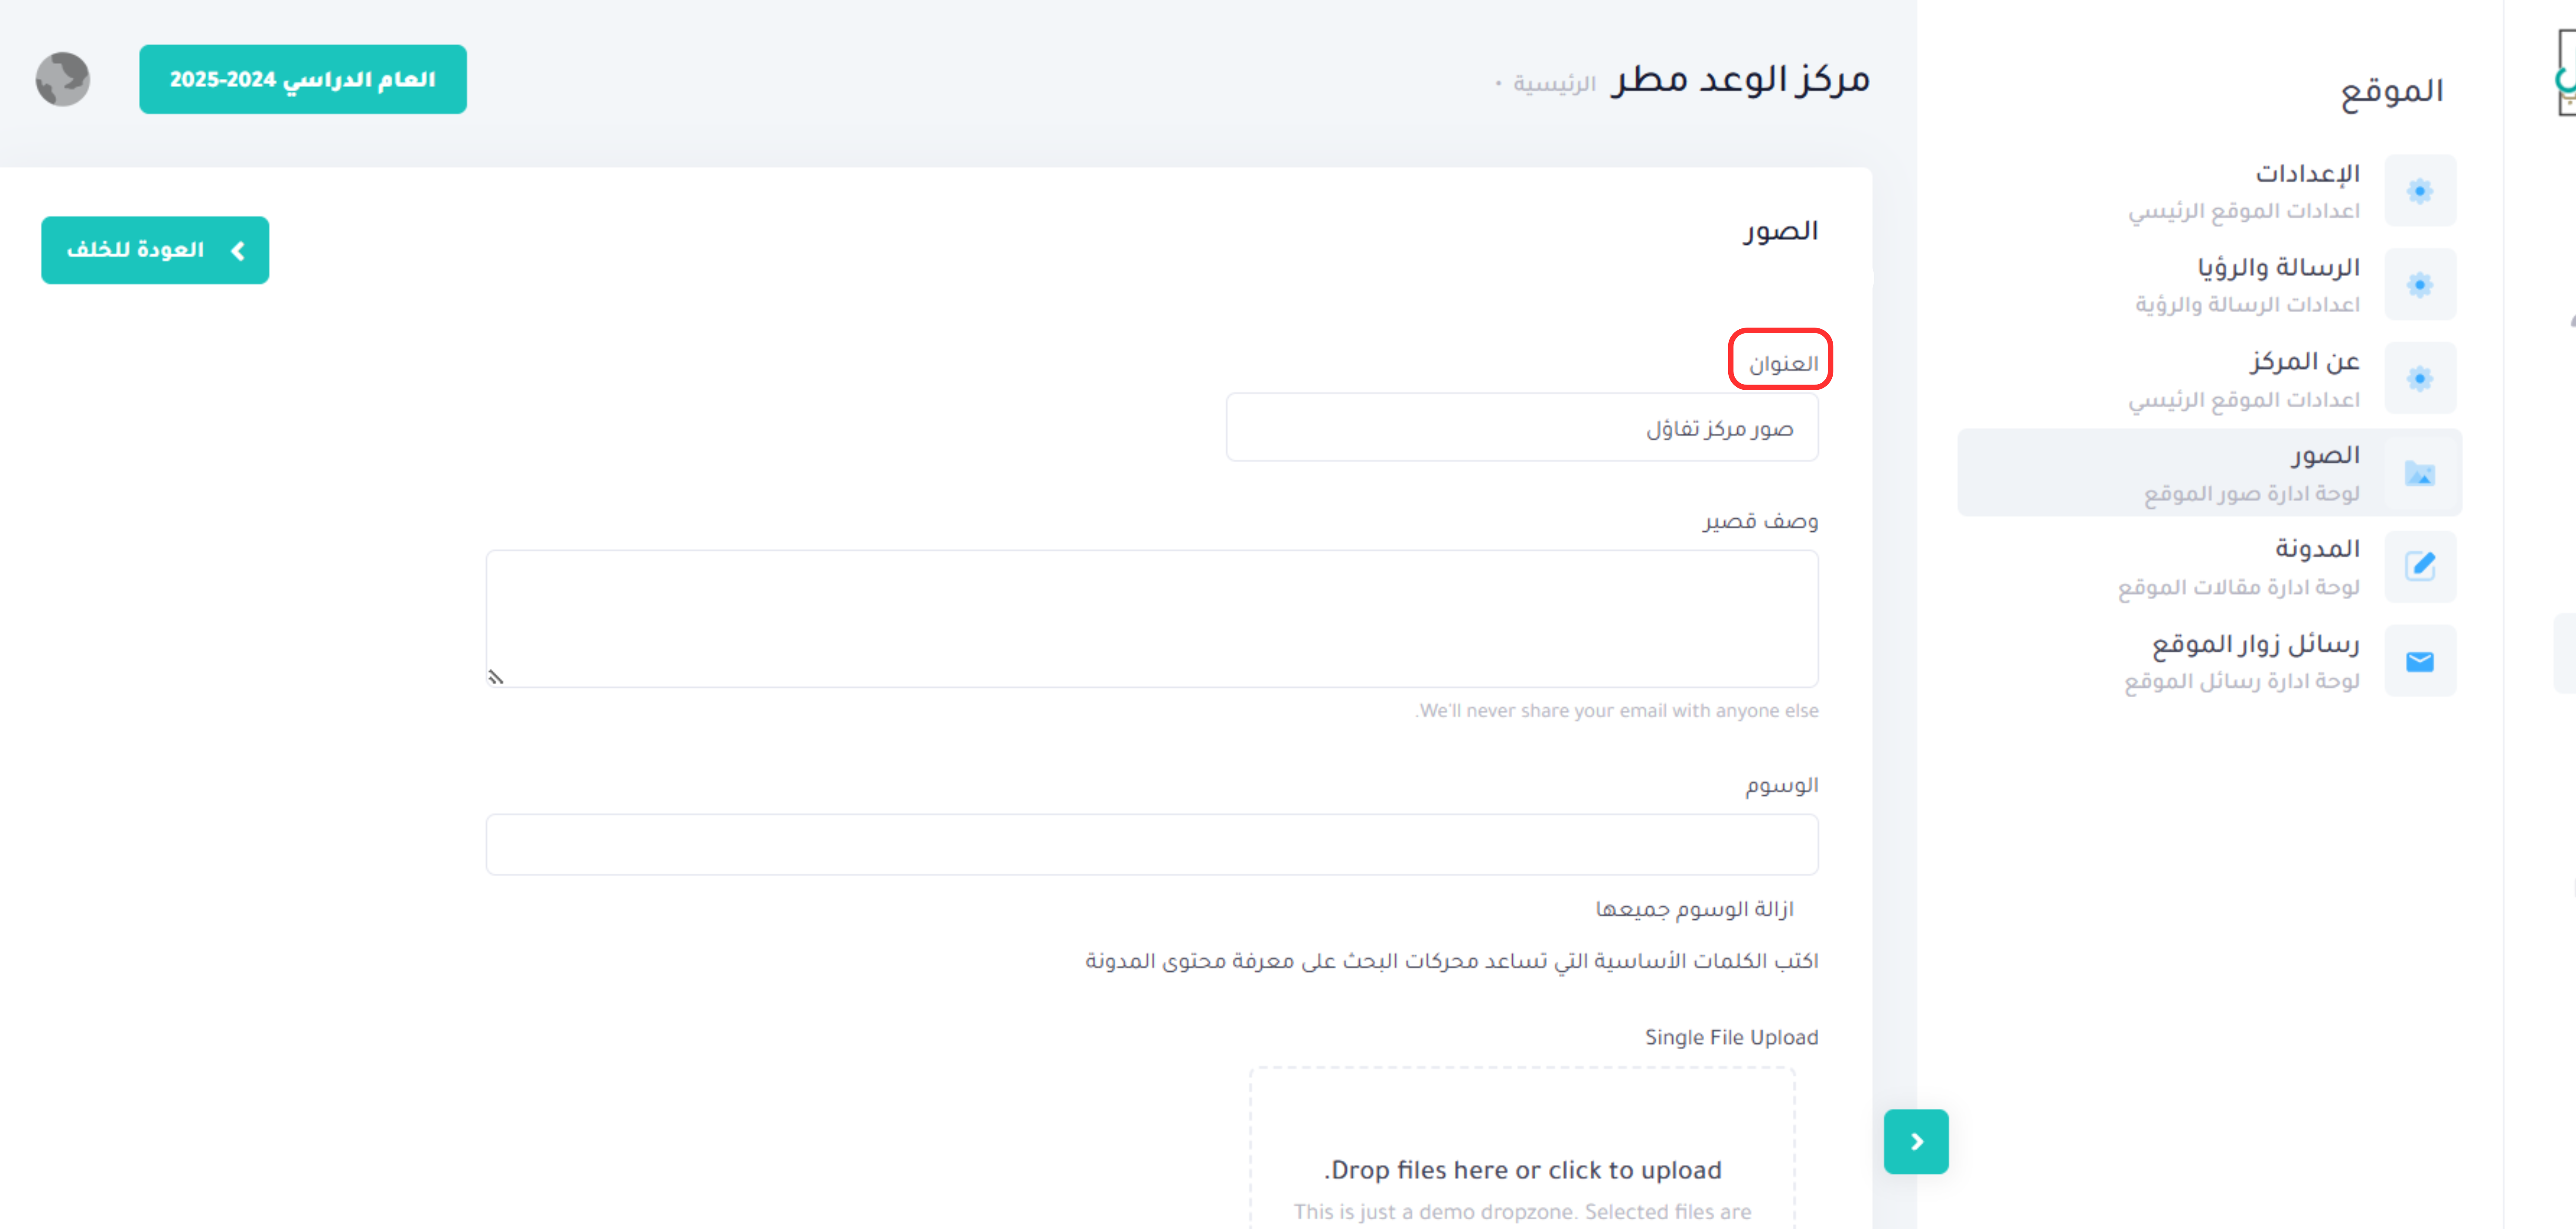The width and height of the screenshot is (2576, 1229).
Task: Click inside the وصف قصير textarea
Action: point(1152,618)
